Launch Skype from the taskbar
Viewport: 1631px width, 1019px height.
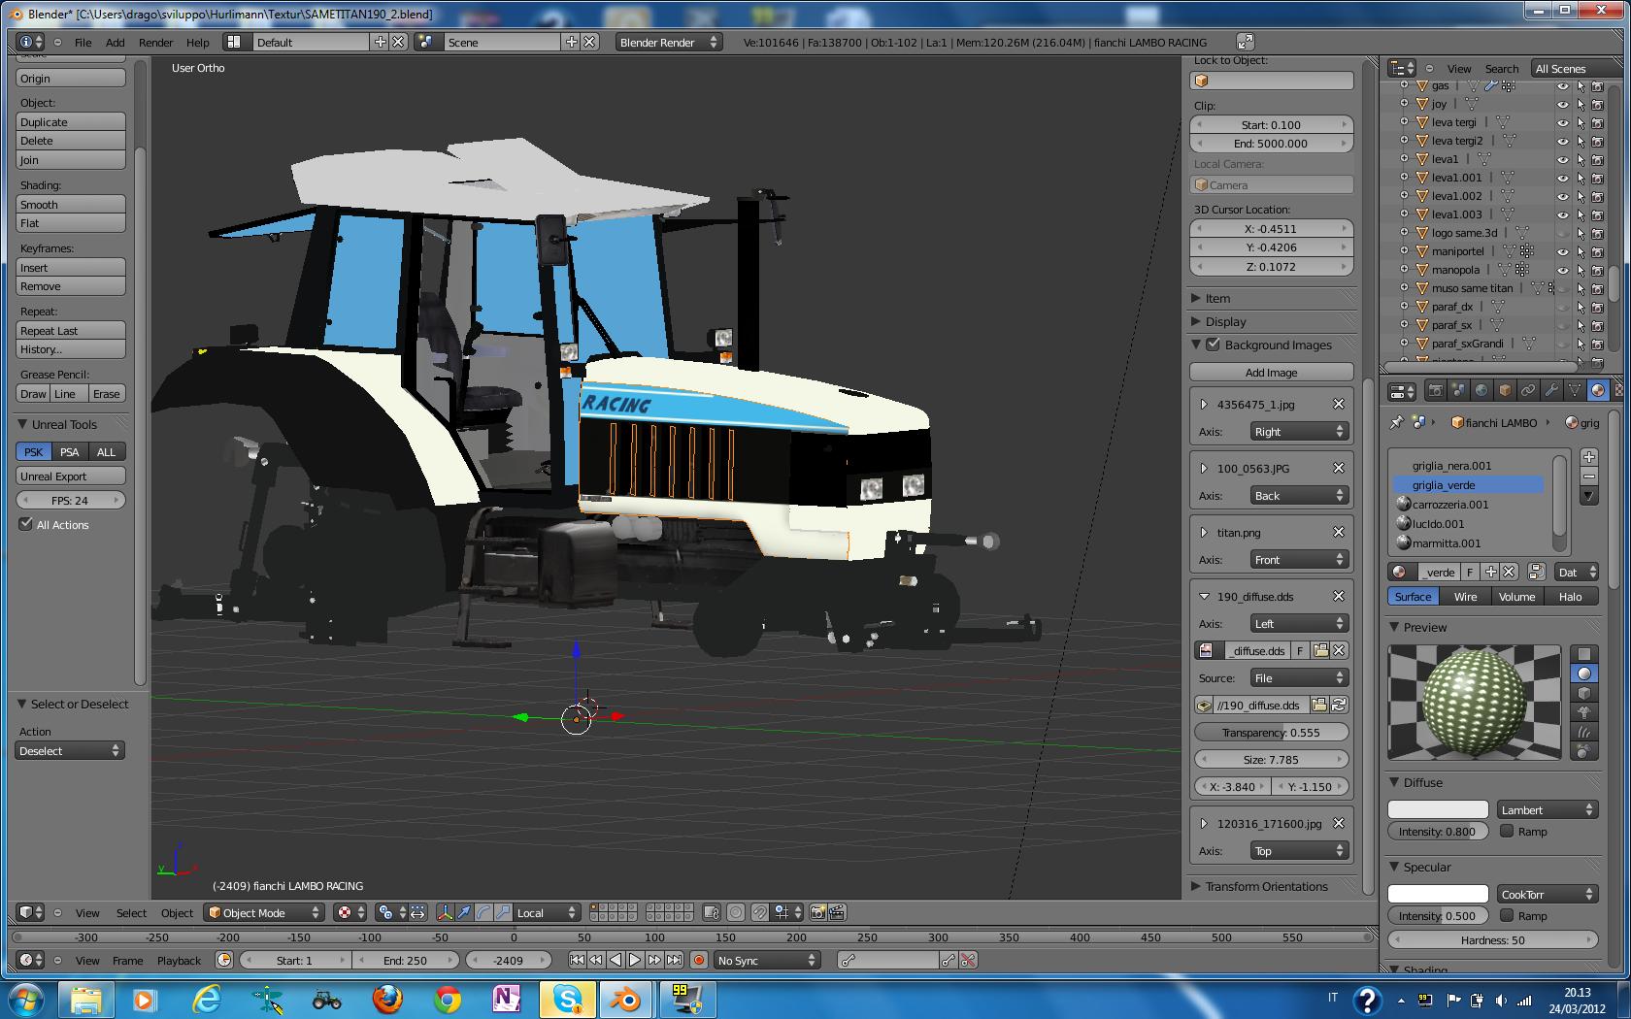pos(567,999)
